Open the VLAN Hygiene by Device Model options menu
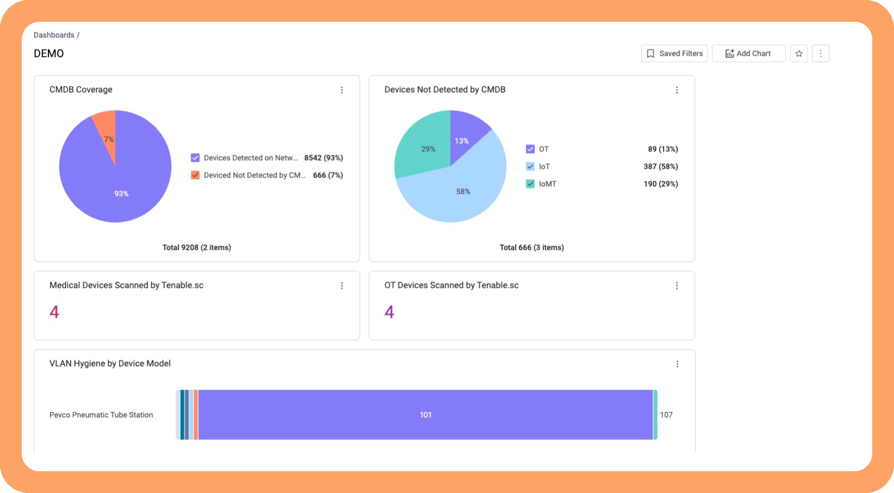 [677, 364]
